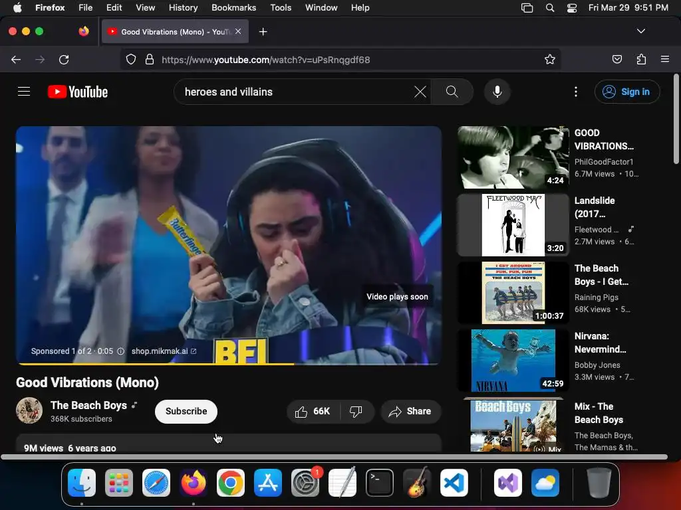Image resolution: width=681 pixels, height=510 pixels.
Task: Select the Good Vibrations (Mono) tab
Action: coord(175,31)
